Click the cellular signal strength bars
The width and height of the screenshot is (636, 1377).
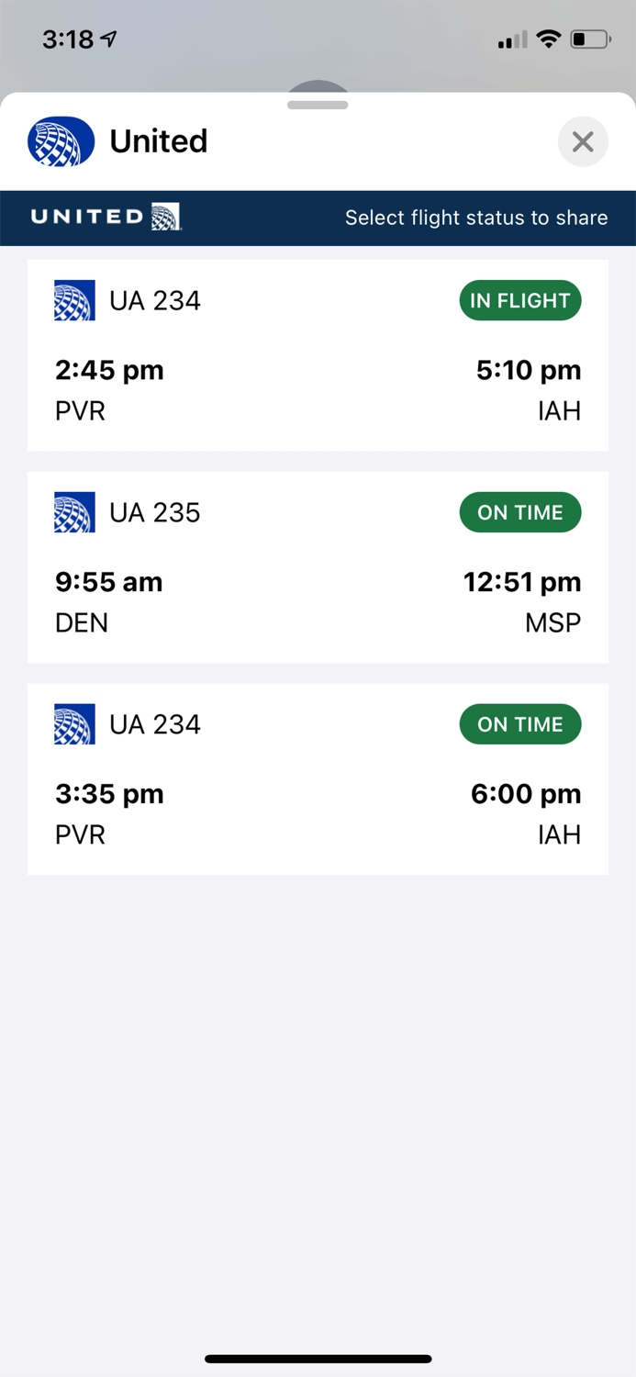514,39
